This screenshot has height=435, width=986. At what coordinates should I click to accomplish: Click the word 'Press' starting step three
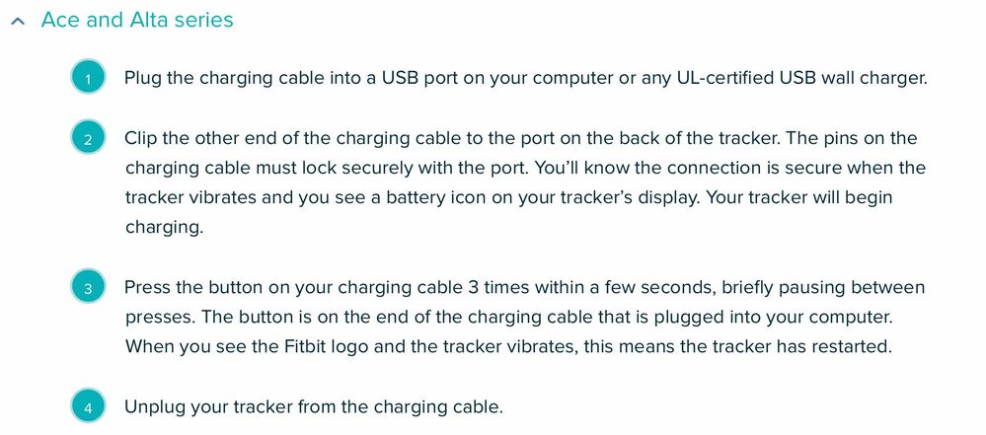pos(150,288)
